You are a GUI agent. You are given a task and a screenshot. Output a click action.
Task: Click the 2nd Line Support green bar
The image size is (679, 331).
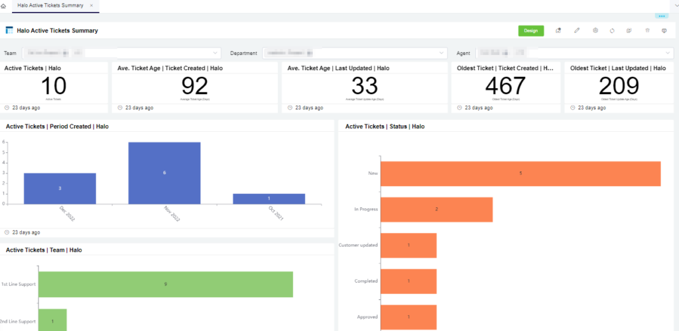(52, 320)
